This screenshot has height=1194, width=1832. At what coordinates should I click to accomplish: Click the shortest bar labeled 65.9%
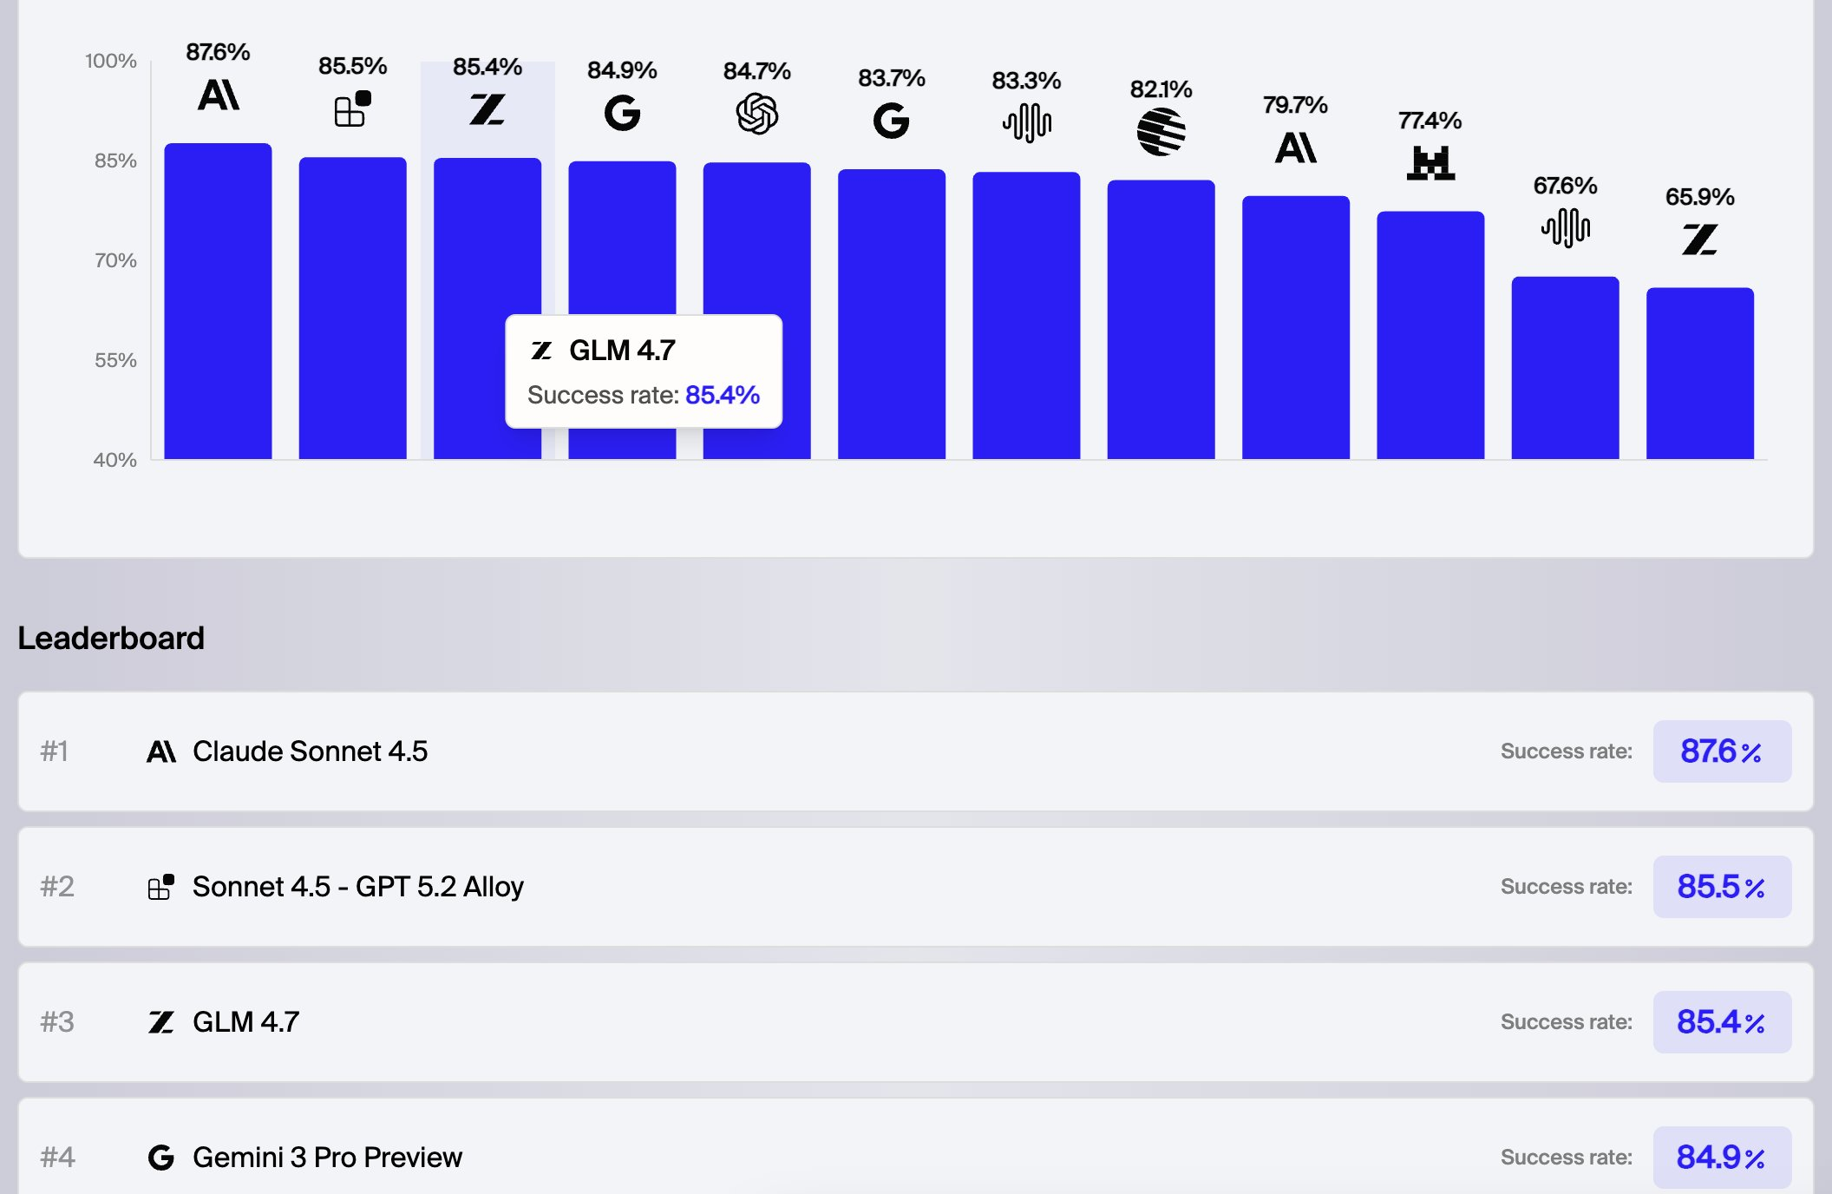click(x=1699, y=373)
